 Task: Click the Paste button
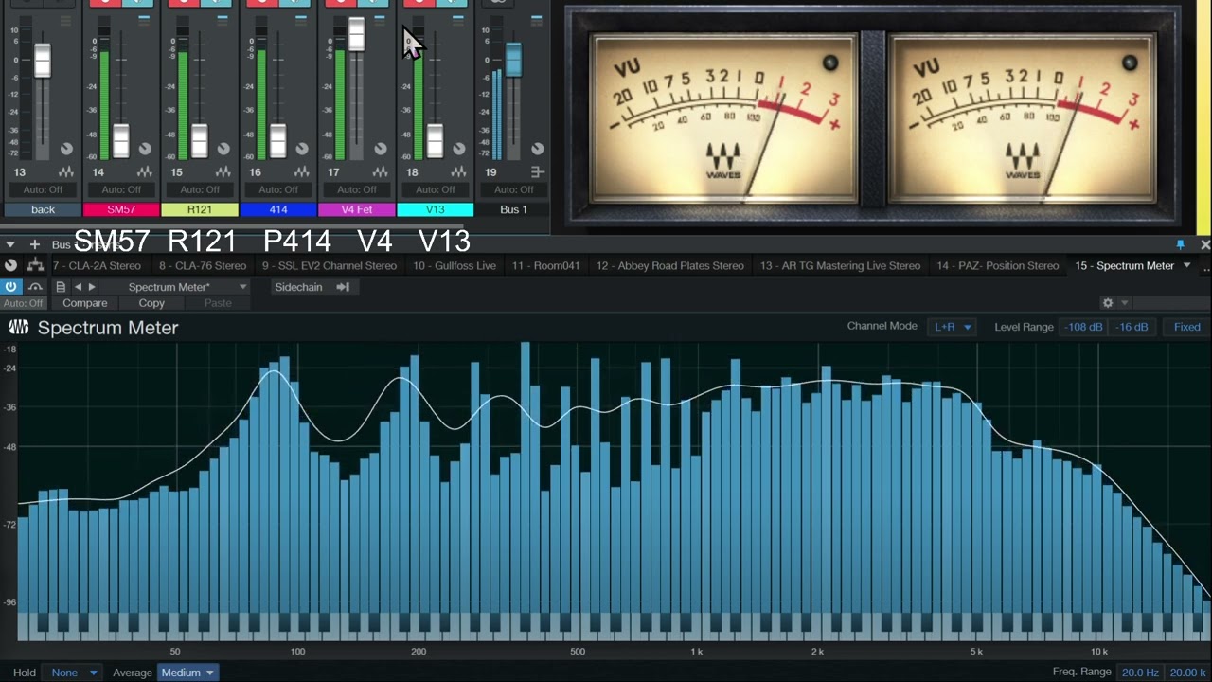(218, 303)
